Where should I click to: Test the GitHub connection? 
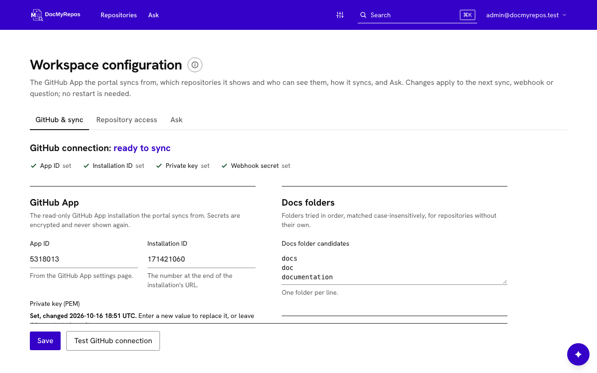pyautogui.click(x=113, y=341)
